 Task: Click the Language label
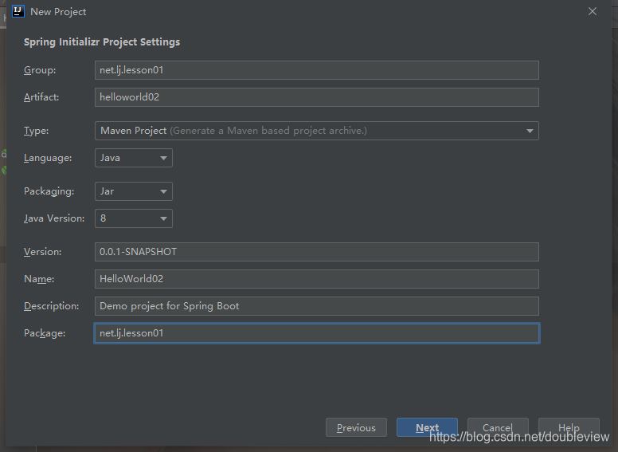(48, 158)
